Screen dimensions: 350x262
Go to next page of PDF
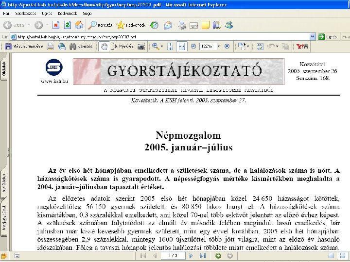pyautogui.click(x=191, y=256)
